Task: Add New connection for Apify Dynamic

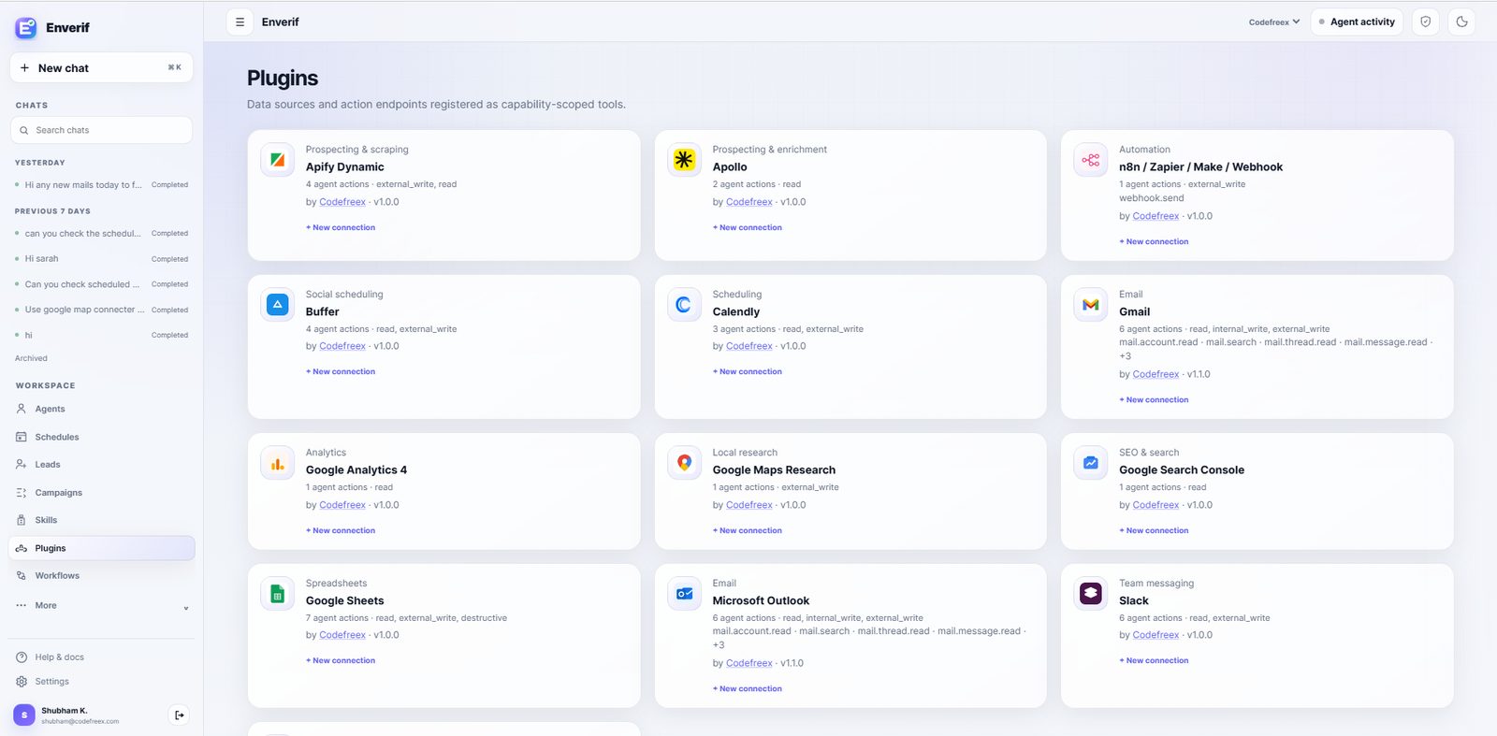Action: pos(341,227)
